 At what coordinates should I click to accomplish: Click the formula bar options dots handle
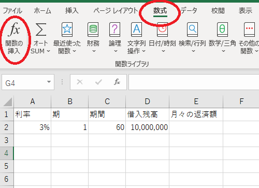(x=62, y=82)
